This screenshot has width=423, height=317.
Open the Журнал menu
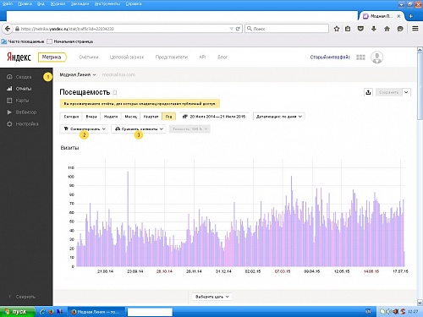point(58,3)
